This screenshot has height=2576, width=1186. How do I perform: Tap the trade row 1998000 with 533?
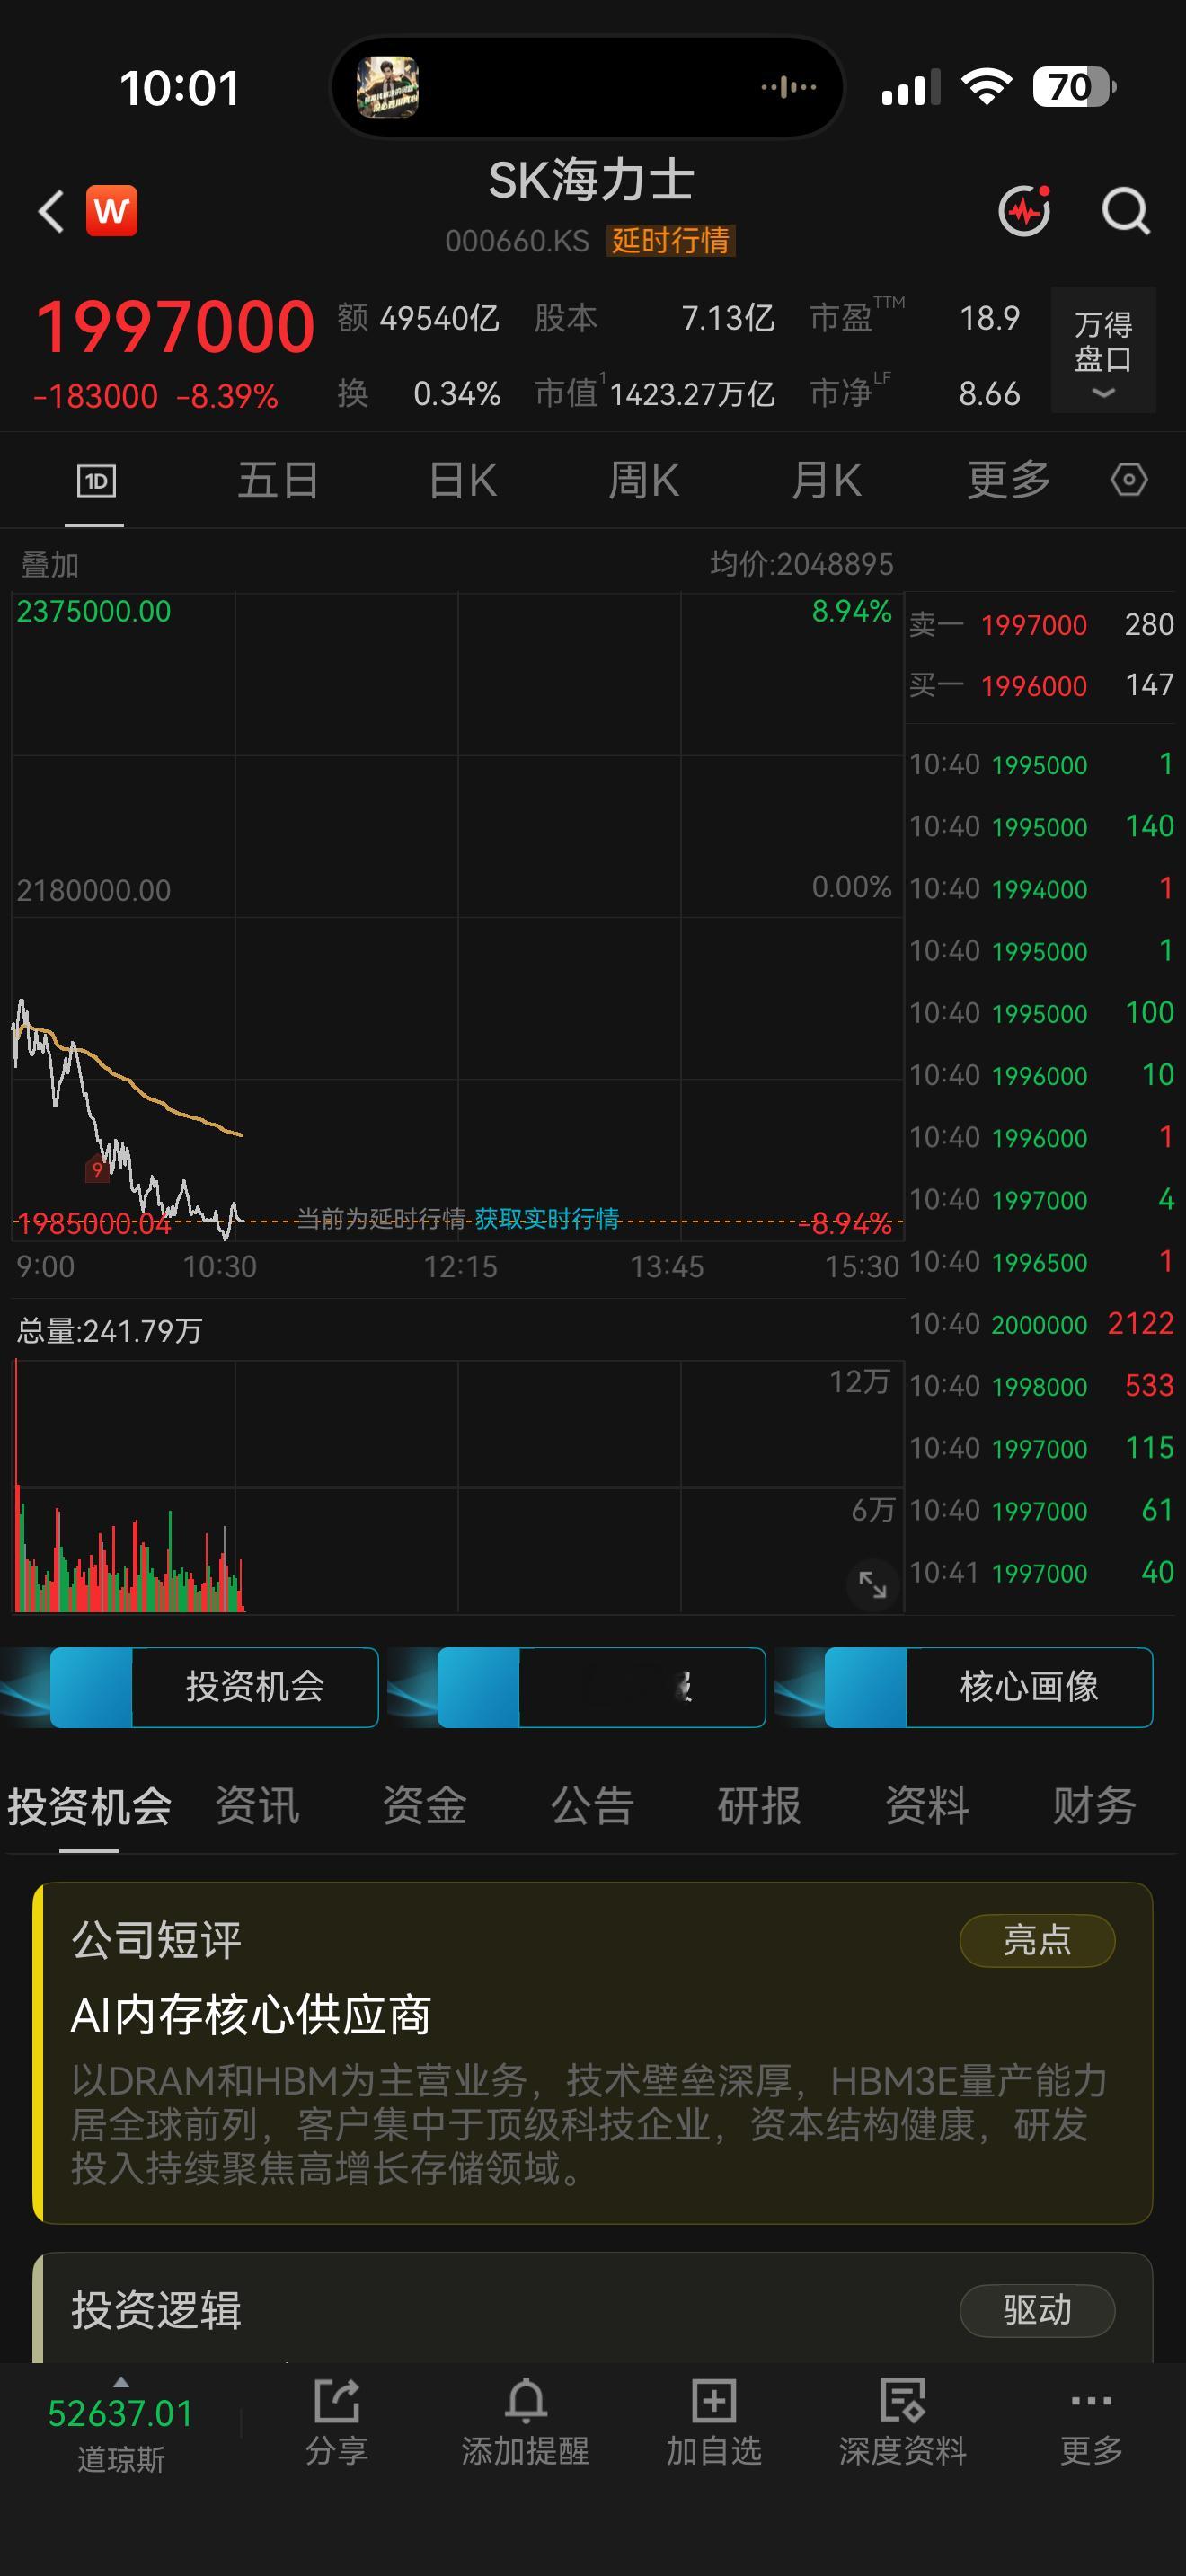tap(1041, 1386)
